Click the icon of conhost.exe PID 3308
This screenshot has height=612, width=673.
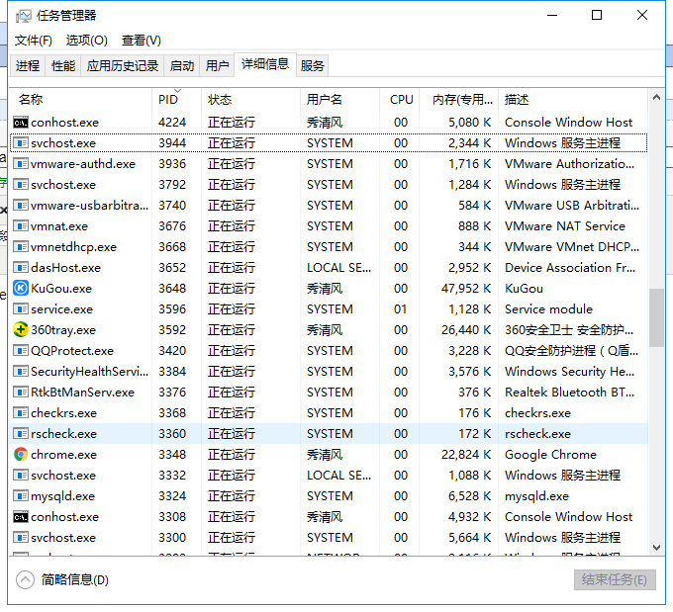21,517
